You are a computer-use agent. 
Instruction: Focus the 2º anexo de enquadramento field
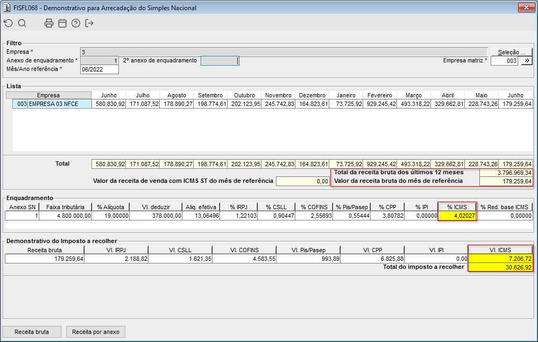[219, 61]
